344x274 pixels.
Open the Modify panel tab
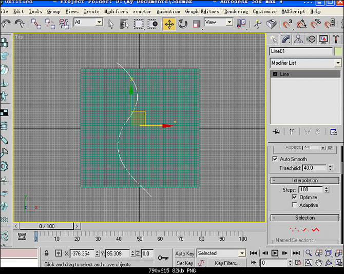(286, 39)
